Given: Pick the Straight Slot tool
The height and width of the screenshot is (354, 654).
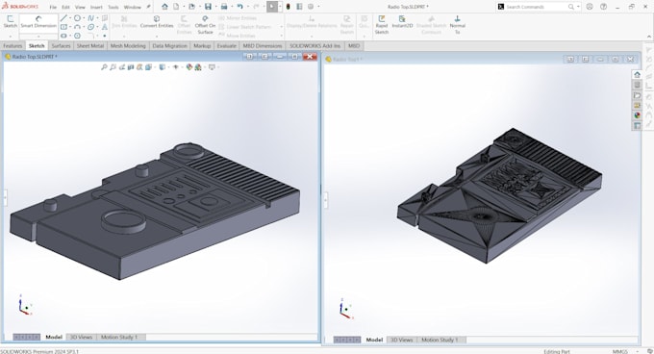Looking at the screenshot, I should pos(63,36).
